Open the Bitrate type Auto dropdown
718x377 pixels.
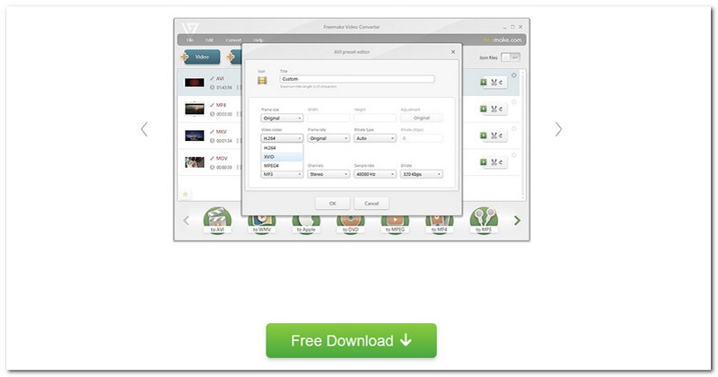(x=375, y=138)
